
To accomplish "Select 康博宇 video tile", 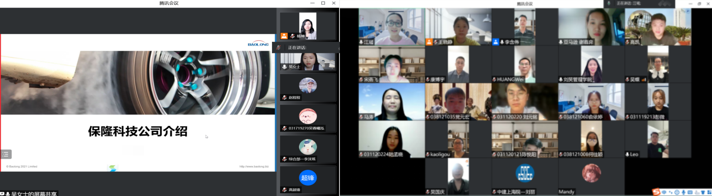I will pos(458,64).
